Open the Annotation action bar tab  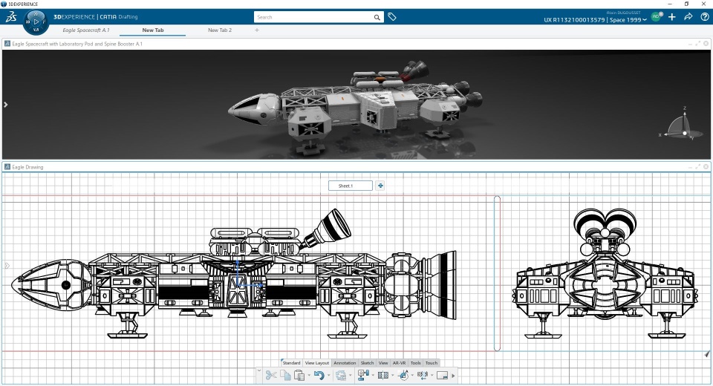tap(345, 363)
